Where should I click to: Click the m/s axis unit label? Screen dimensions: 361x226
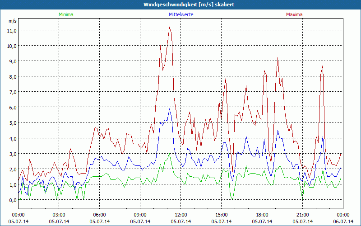click(x=13, y=21)
